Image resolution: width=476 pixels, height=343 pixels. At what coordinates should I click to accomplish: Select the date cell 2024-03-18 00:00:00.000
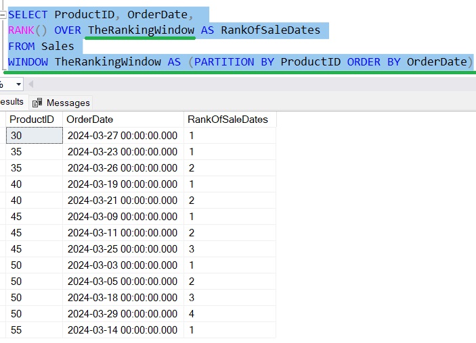pyautogui.click(x=123, y=298)
